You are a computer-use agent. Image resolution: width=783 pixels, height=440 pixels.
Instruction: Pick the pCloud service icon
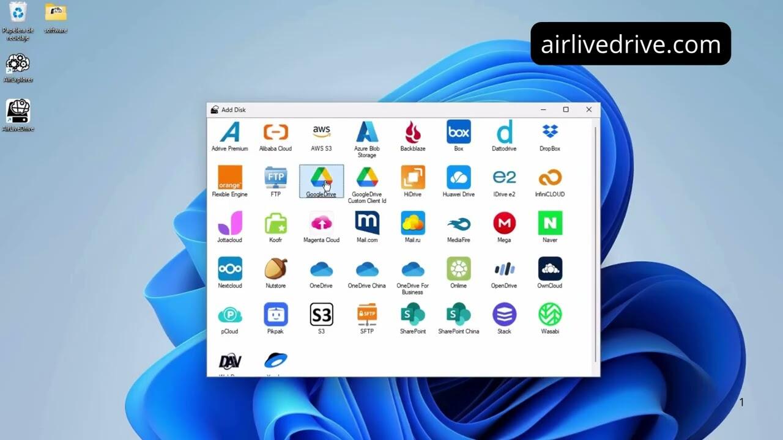click(229, 315)
